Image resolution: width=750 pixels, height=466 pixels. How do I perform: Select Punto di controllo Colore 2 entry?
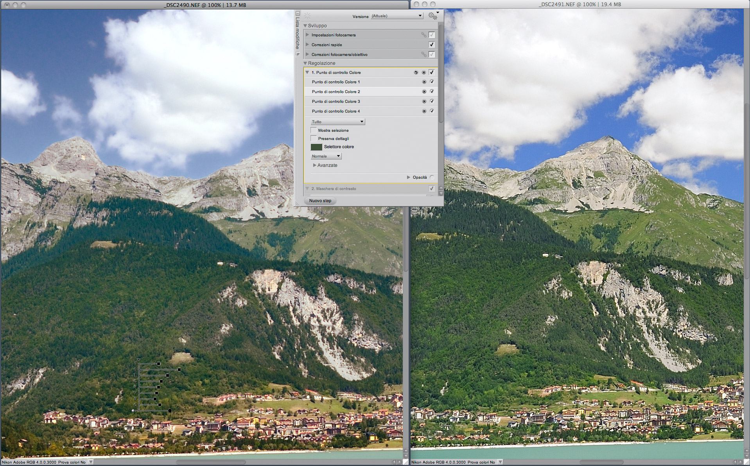pos(336,91)
